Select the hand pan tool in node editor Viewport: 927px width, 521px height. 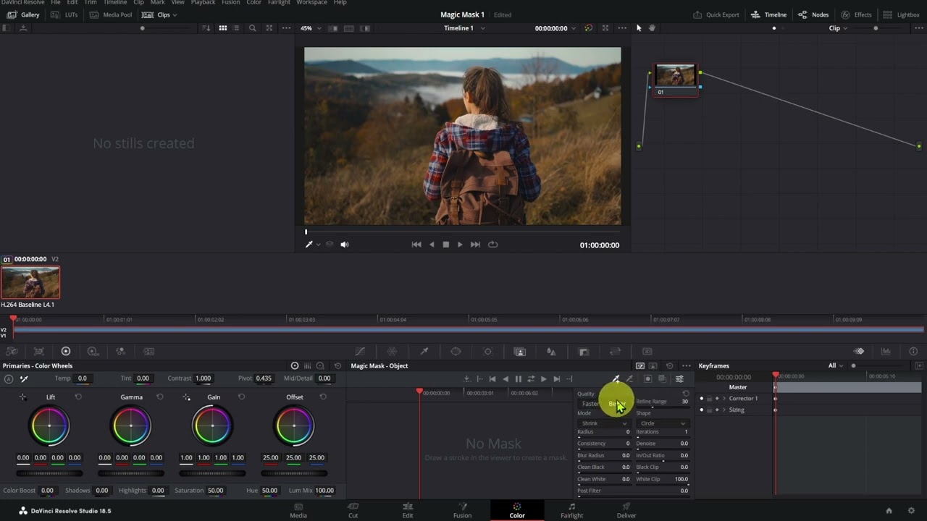652,28
